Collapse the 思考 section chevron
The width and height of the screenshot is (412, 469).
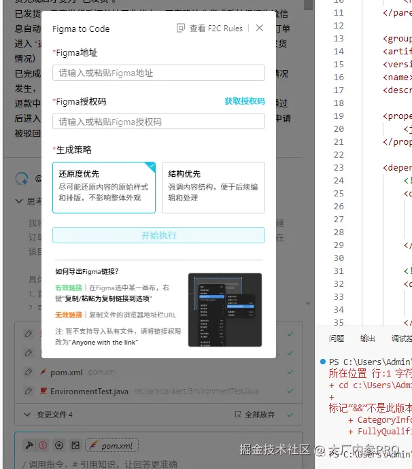pyautogui.click(x=19, y=201)
